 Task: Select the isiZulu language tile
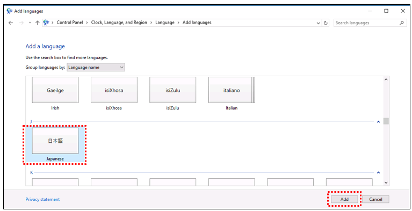pos(172,90)
